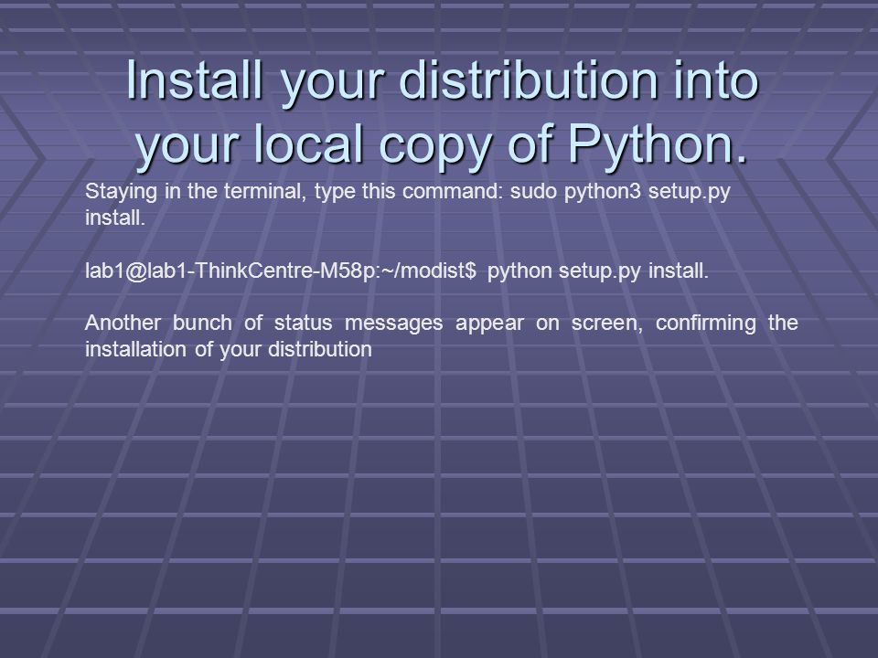The width and height of the screenshot is (878, 658).
Task: Click the text 'installation of your distribution'
Action: [x=229, y=350]
